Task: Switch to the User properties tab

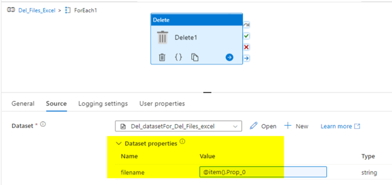Action: click(162, 104)
